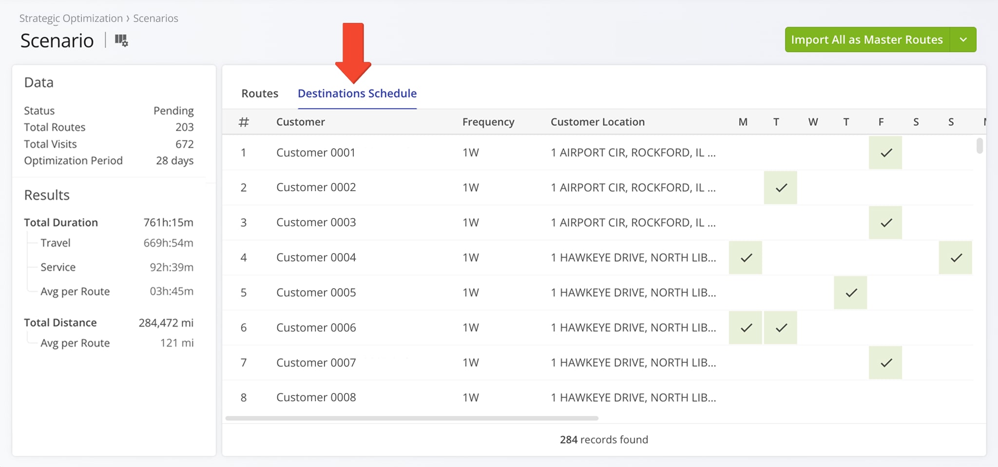Sort by the Frequency column header

tap(488, 122)
